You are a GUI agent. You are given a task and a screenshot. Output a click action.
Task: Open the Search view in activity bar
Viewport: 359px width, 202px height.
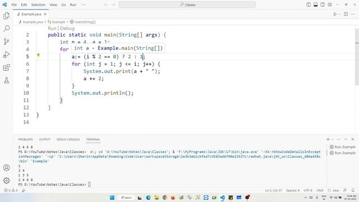pos(6,29)
